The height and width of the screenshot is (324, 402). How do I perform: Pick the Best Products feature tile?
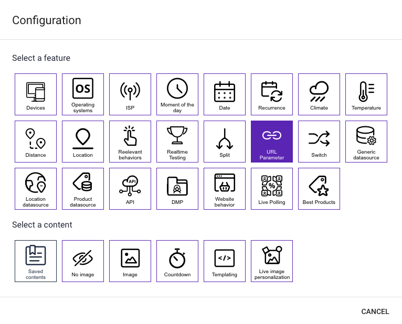coord(319,189)
